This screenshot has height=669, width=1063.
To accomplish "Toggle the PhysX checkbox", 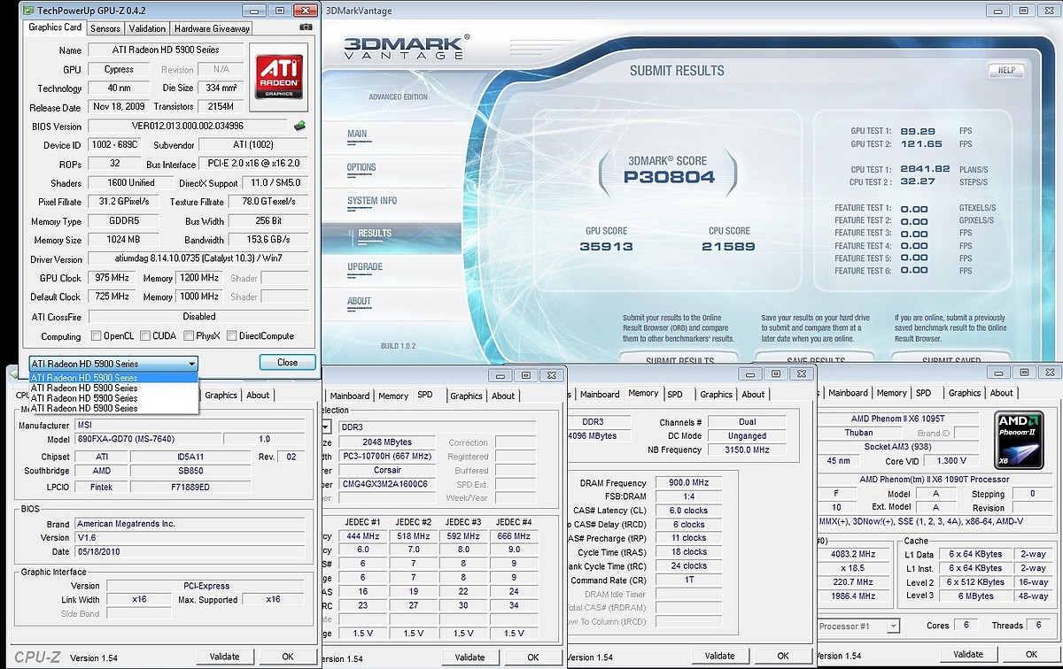I will [190, 336].
